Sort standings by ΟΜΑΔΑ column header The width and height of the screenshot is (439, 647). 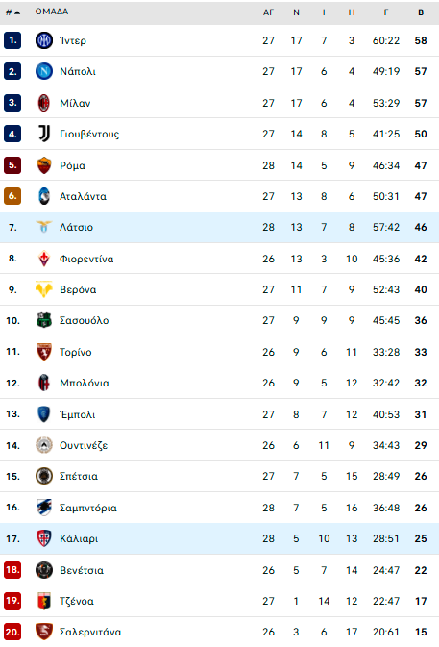point(52,12)
